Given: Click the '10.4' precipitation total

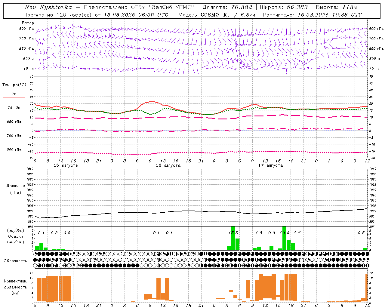Looking at the screenshot, I should 284,233.
